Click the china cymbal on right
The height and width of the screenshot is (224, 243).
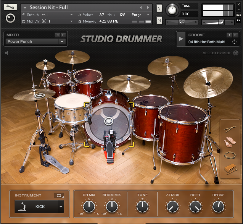(208, 83)
